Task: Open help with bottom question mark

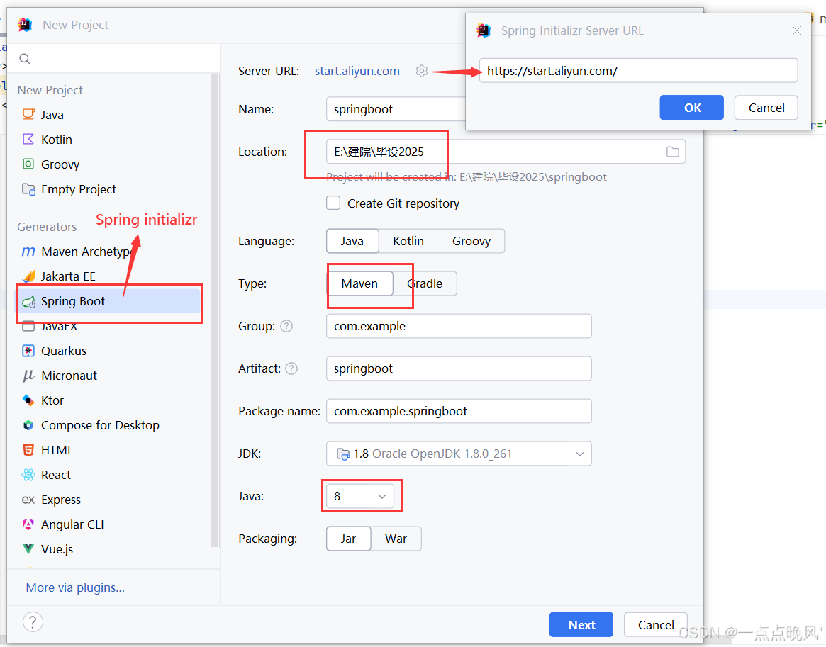Action: (x=33, y=621)
